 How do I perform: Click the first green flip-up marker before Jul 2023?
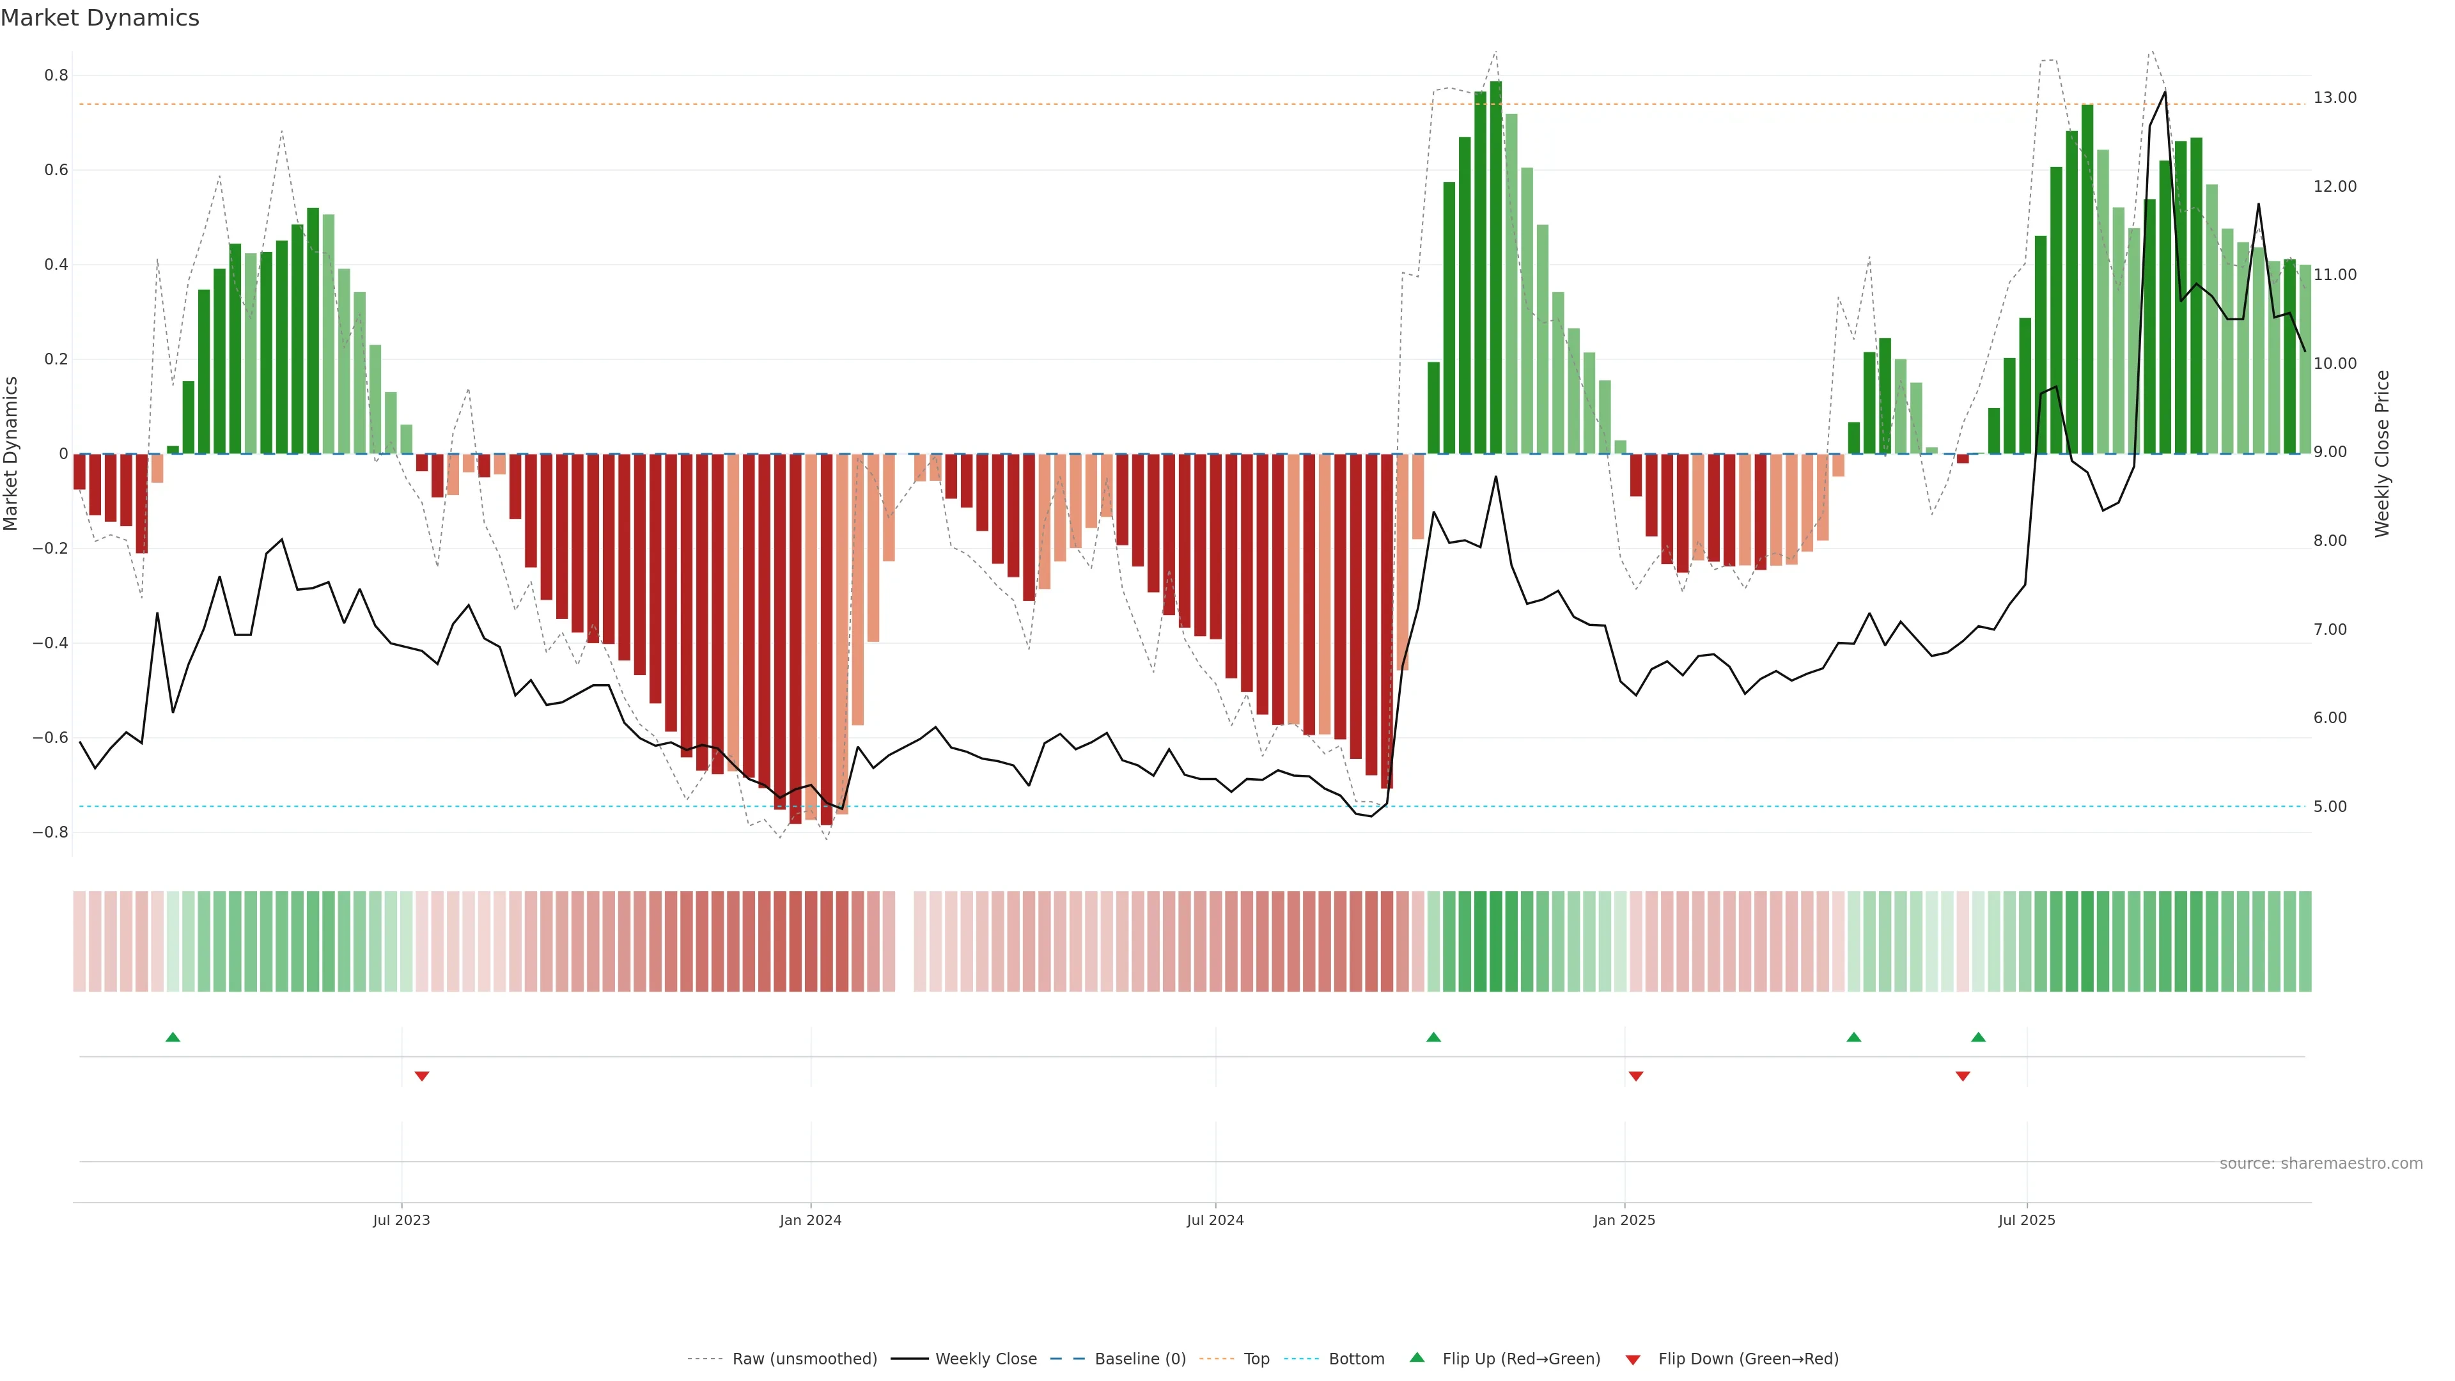173,1037
